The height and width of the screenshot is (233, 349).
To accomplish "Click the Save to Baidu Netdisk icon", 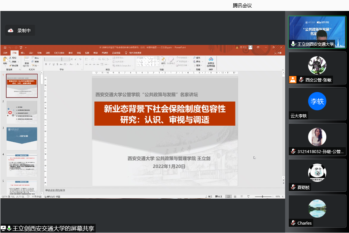I will tap(211, 60).
